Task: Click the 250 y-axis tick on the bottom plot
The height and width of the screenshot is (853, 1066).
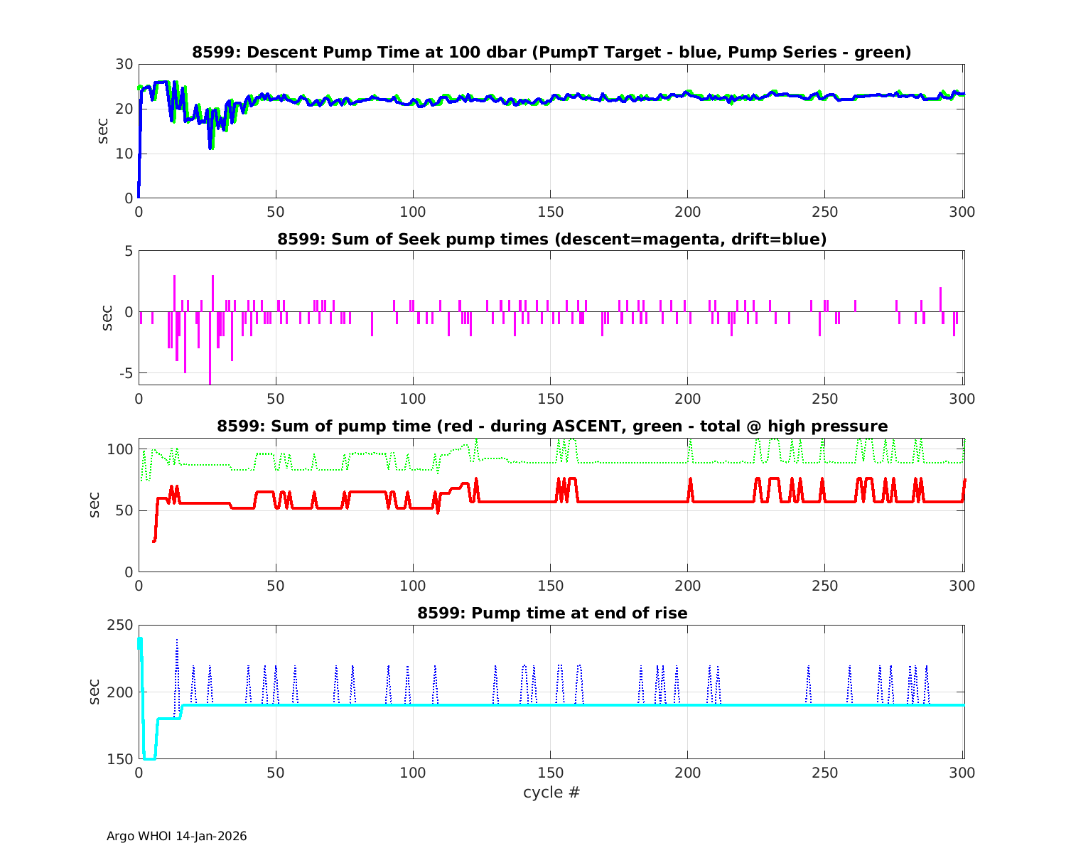Action: (120, 625)
